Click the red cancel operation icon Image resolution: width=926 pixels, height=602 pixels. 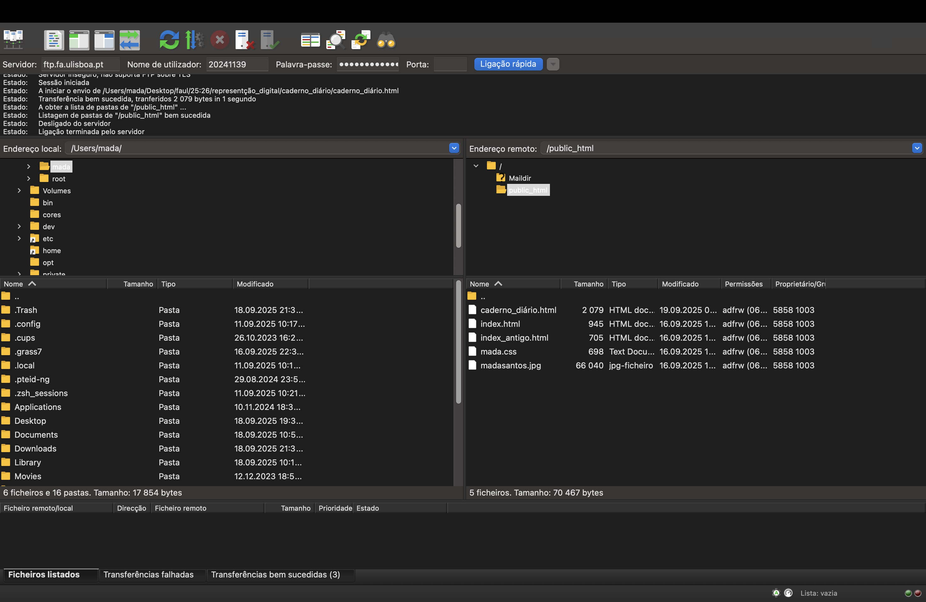pos(220,40)
